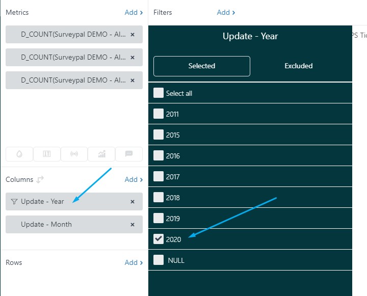The height and width of the screenshot is (296, 367).
Task: Add a new row
Action: tap(134, 262)
